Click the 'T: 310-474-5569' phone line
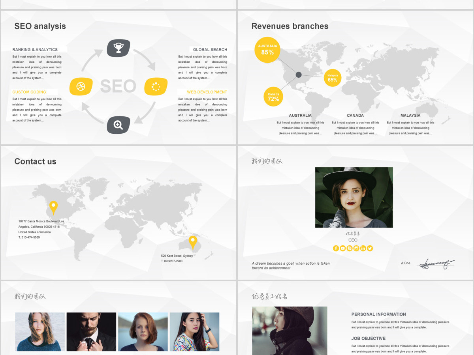The image size is (474, 355). [29, 237]
